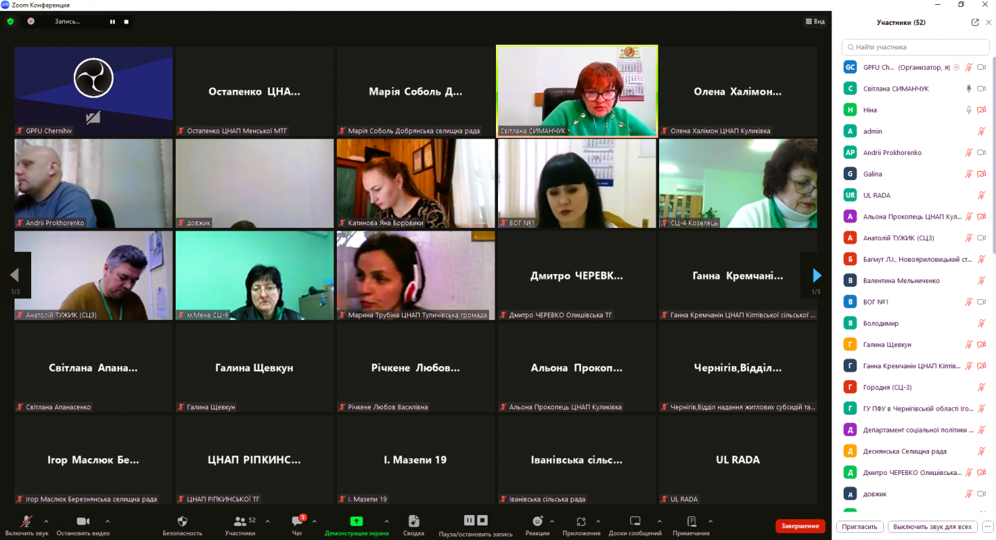Viewport: 996px width, 540px height.
Task: Open the Вид view layout menu
Action: 815,21
